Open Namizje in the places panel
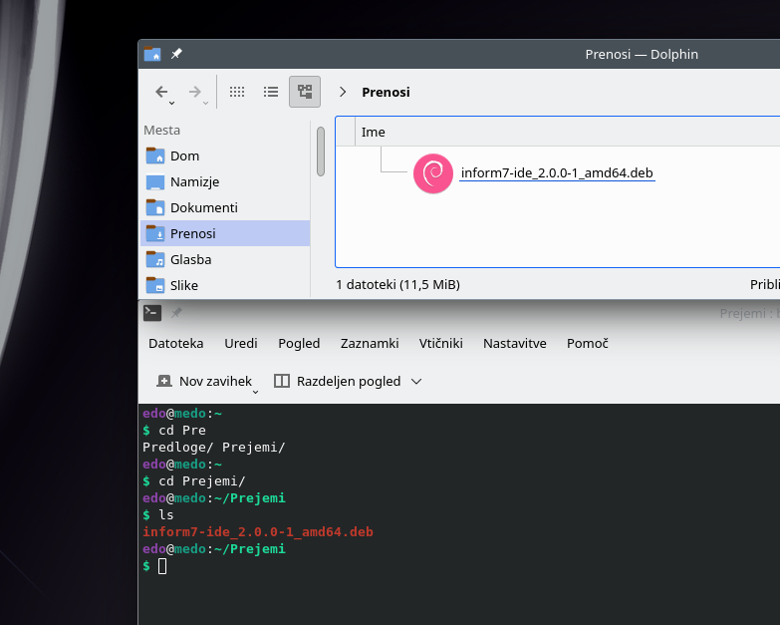This screenshot has width=780, height=625. click(225, 181)
